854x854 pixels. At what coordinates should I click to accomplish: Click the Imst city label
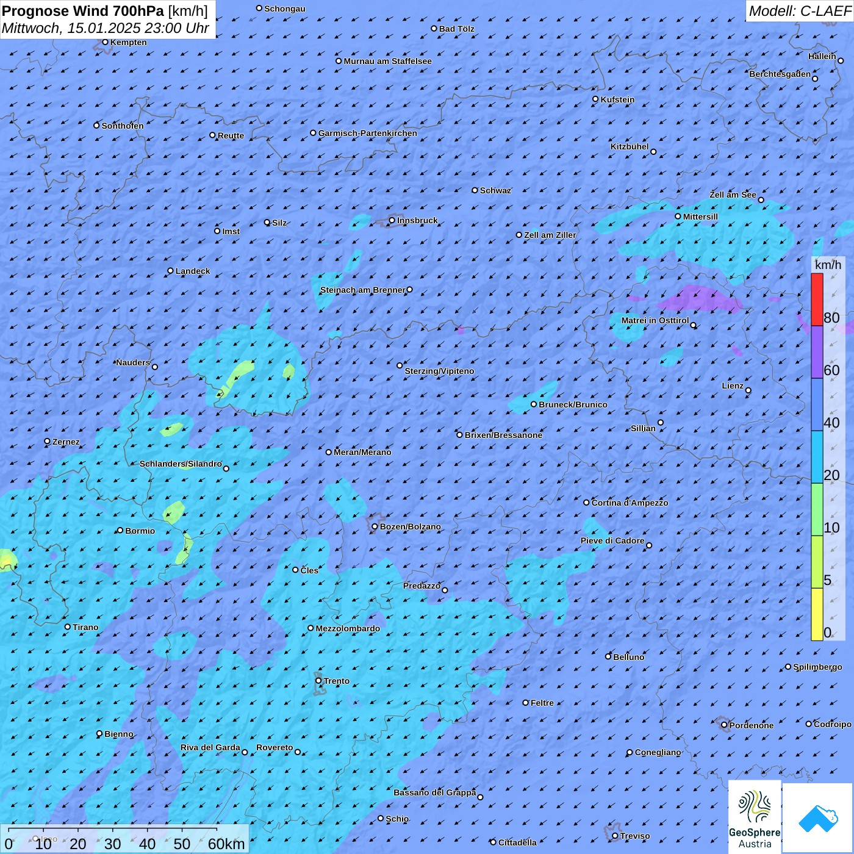[231, 231]
